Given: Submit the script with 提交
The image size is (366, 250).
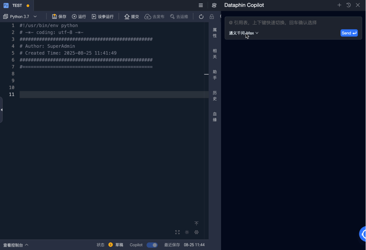Looking at the screenshot, I should tap(132, 17).
